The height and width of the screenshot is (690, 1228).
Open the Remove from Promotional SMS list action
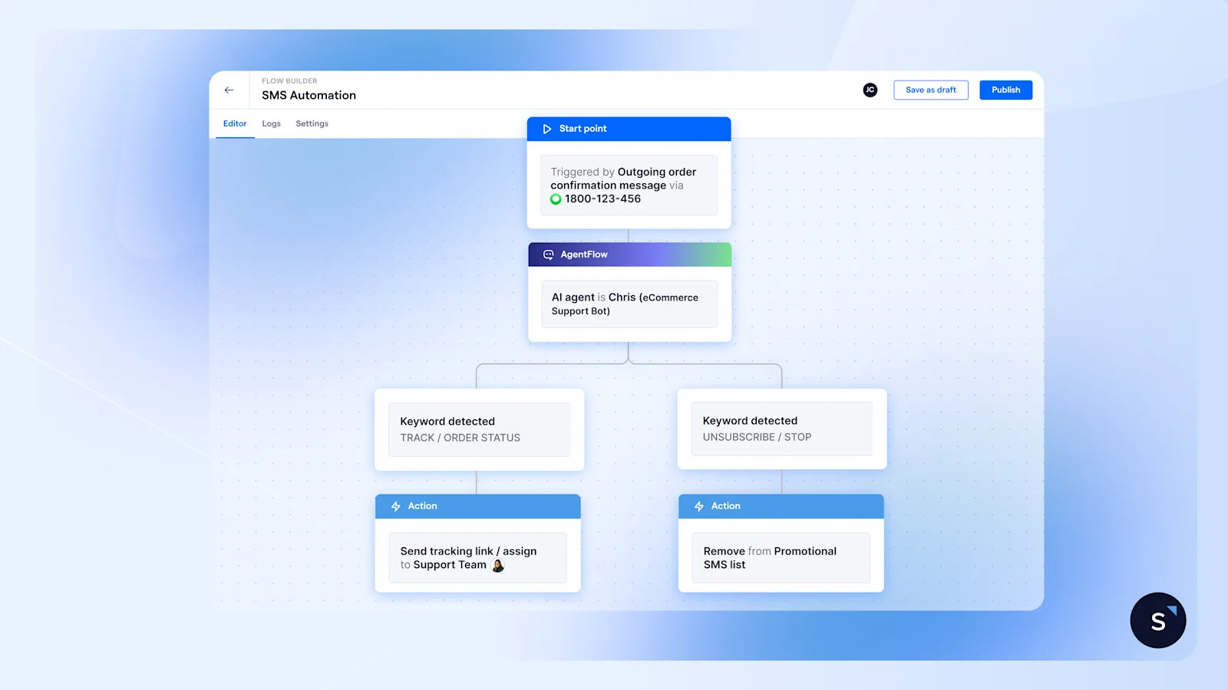tap(780, 557)
